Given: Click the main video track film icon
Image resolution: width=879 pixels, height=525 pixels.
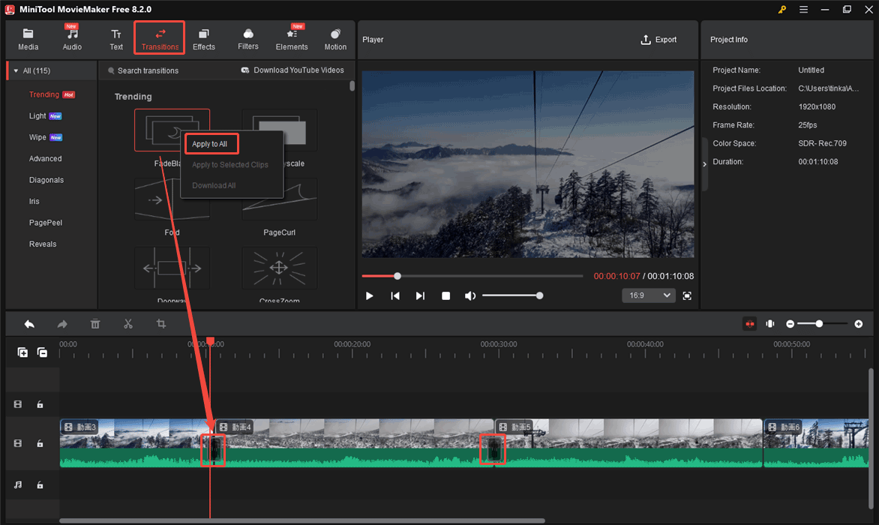Looking at the screenshot, I should [18, 444].
